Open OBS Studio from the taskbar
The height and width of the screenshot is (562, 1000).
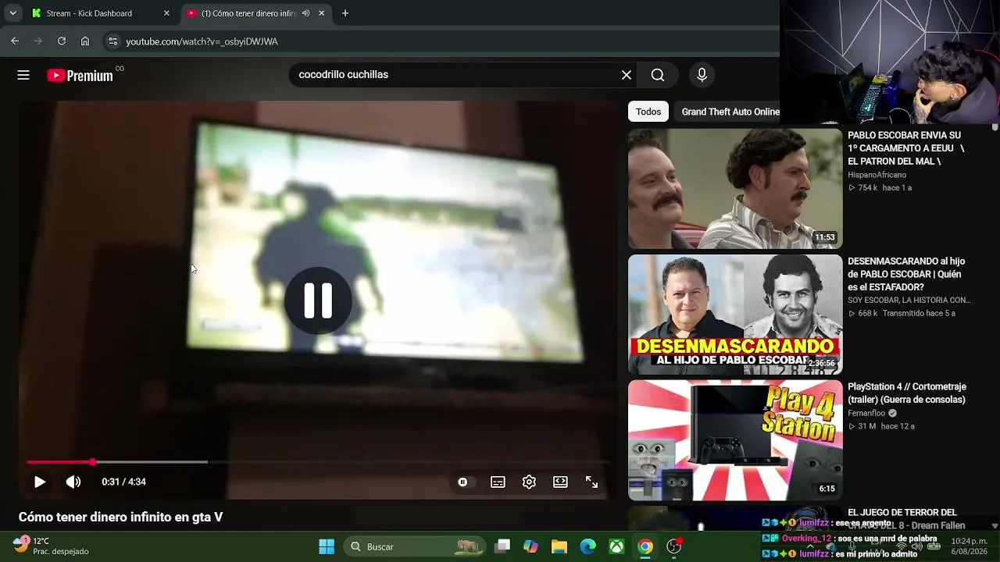pyautogui.click(x=674, y=546)
